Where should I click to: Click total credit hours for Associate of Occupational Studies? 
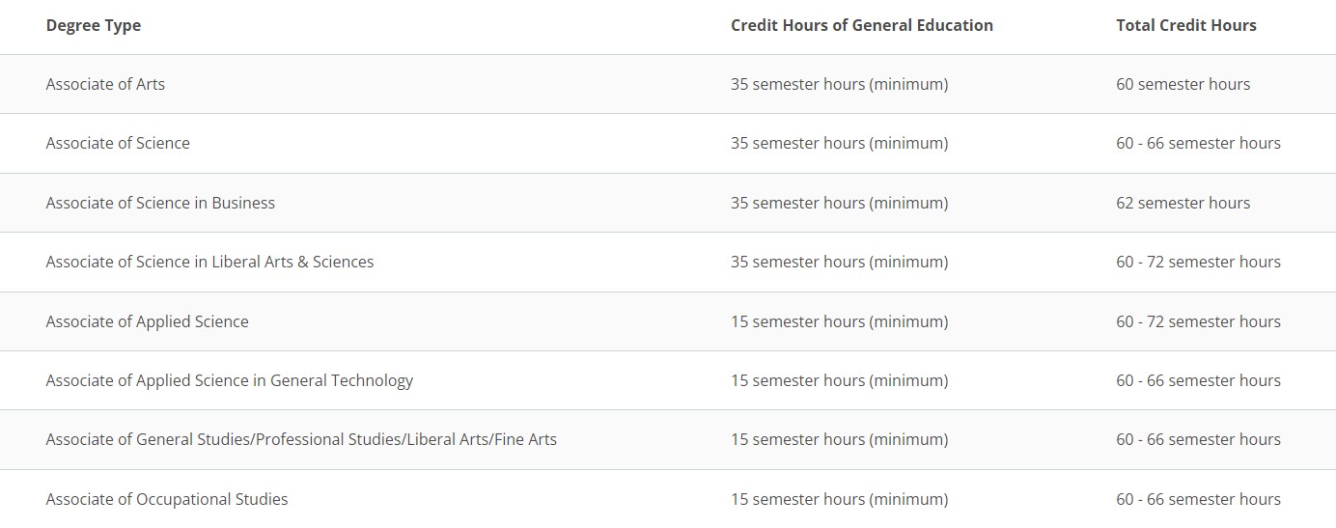click(x=1198, y=499)
